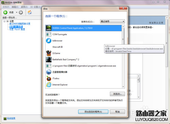The image size is (170, 124).
Task: Click the green Back arrow icon
Action: [5, 12]
